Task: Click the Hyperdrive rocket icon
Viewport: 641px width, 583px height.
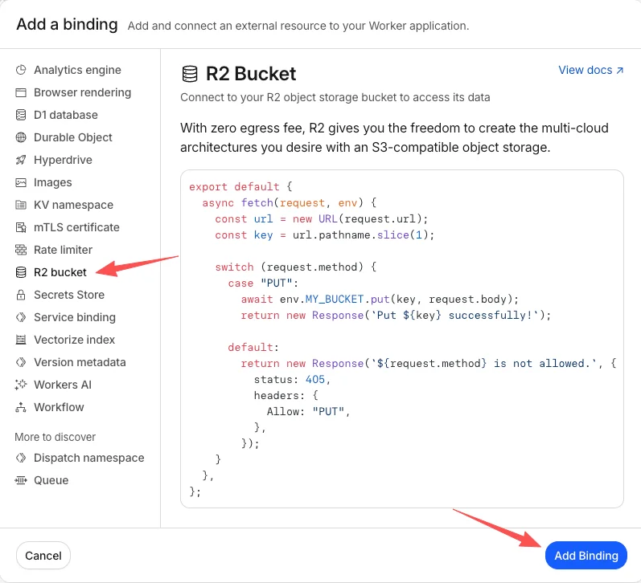Action: click(x=21, y=160)
